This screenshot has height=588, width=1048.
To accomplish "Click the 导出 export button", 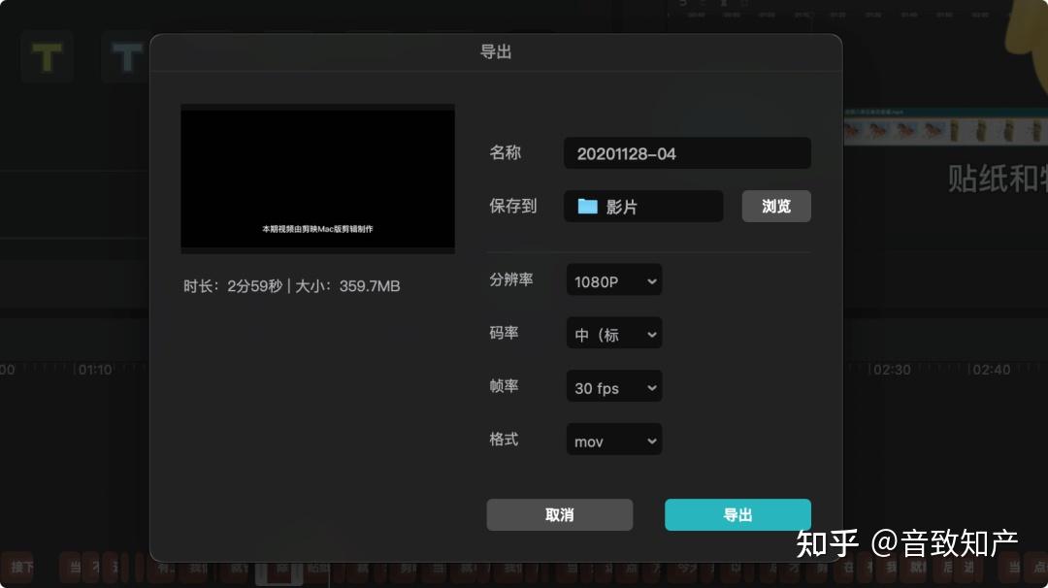I will (x=737, y=514).
